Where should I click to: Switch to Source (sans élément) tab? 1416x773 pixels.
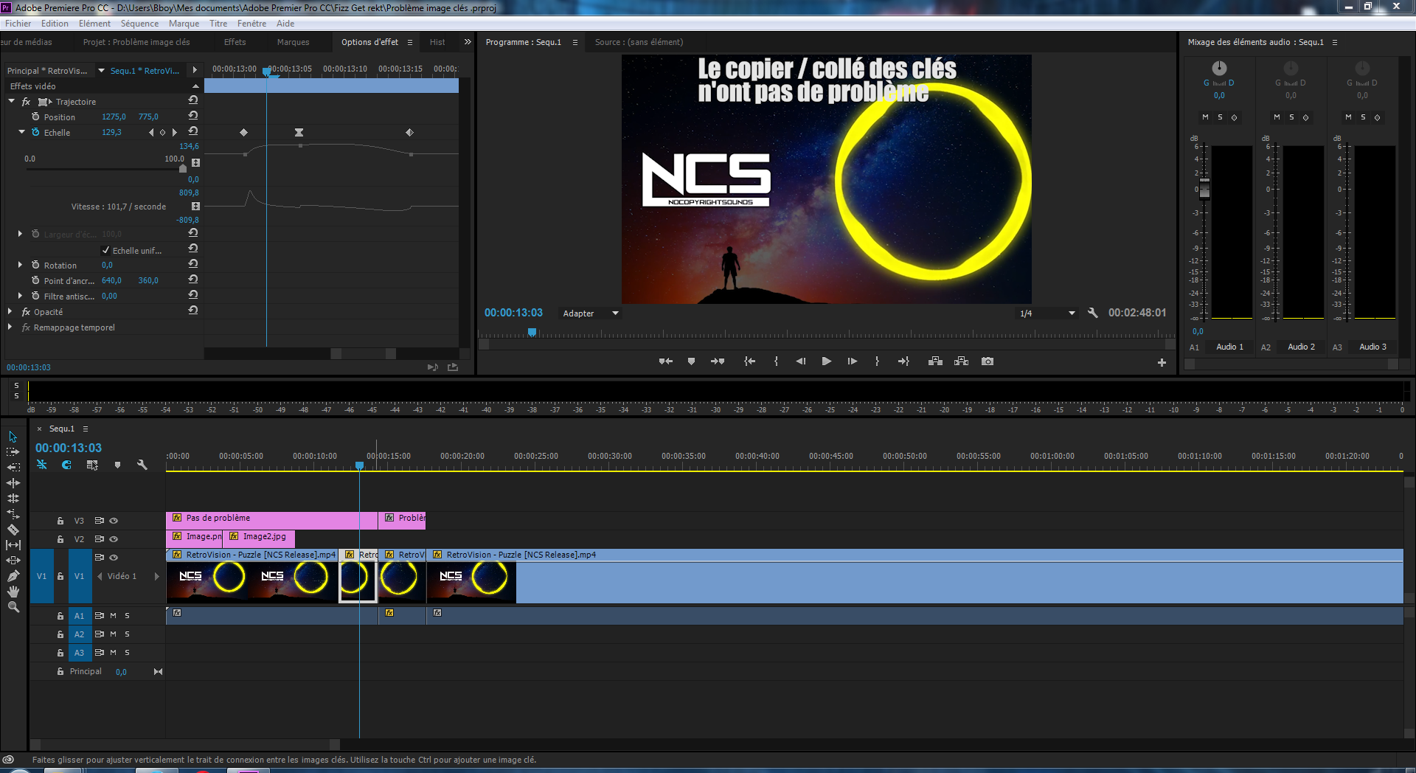click(x=639, y=42)
